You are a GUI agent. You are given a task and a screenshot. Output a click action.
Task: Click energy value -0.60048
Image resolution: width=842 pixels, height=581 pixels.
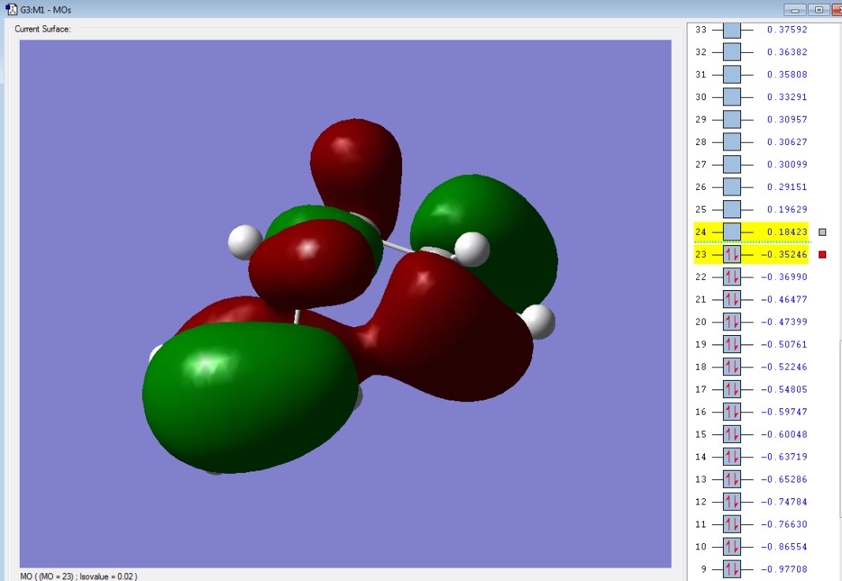[784, 434]
